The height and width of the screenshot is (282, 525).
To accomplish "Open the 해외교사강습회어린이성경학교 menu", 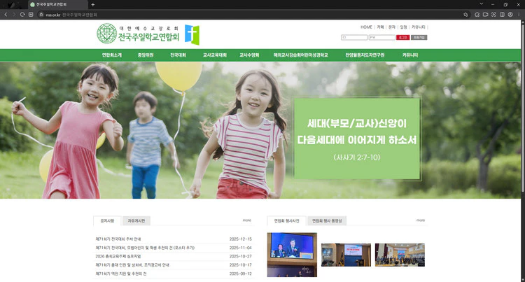I will pos(301,55).
